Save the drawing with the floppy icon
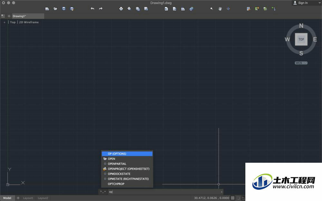 (x=64, y=9)
